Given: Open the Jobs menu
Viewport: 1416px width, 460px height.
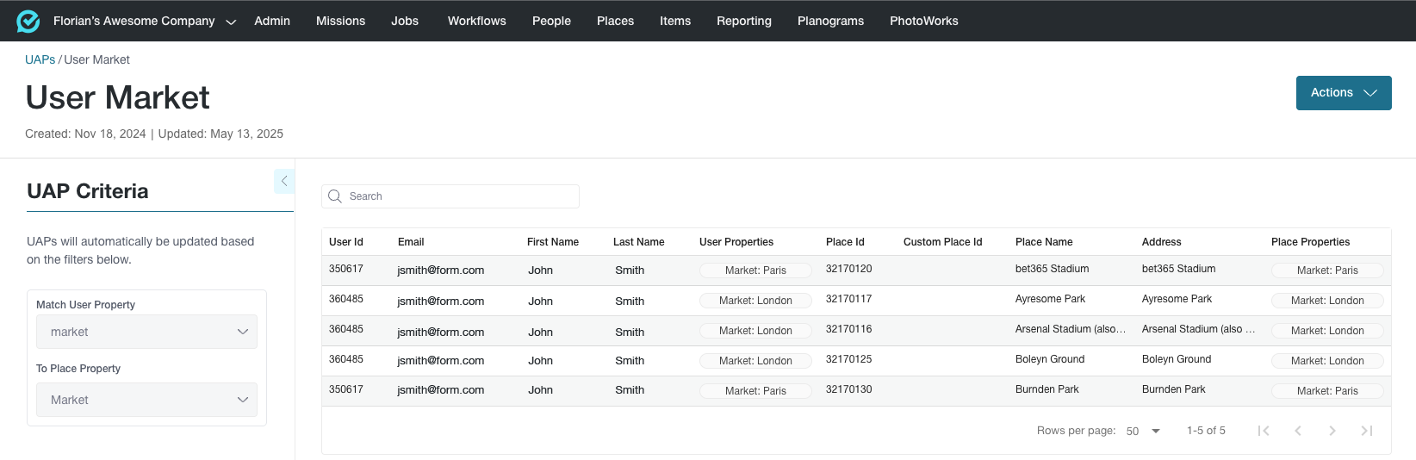Looking at the screenshot, I should coord(405,21).
